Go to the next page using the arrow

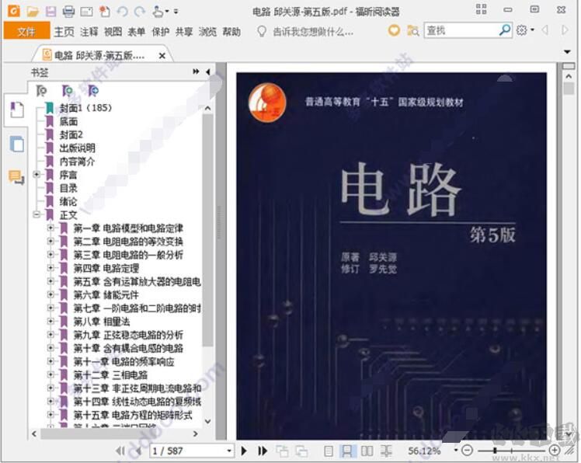[x=244, y=451]
